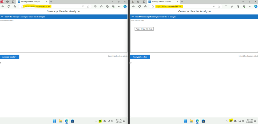This screenshot has width=258, height=124.
Task: Open Settings and more in left window
Action: pyautogui.click(x=119, y=6)
